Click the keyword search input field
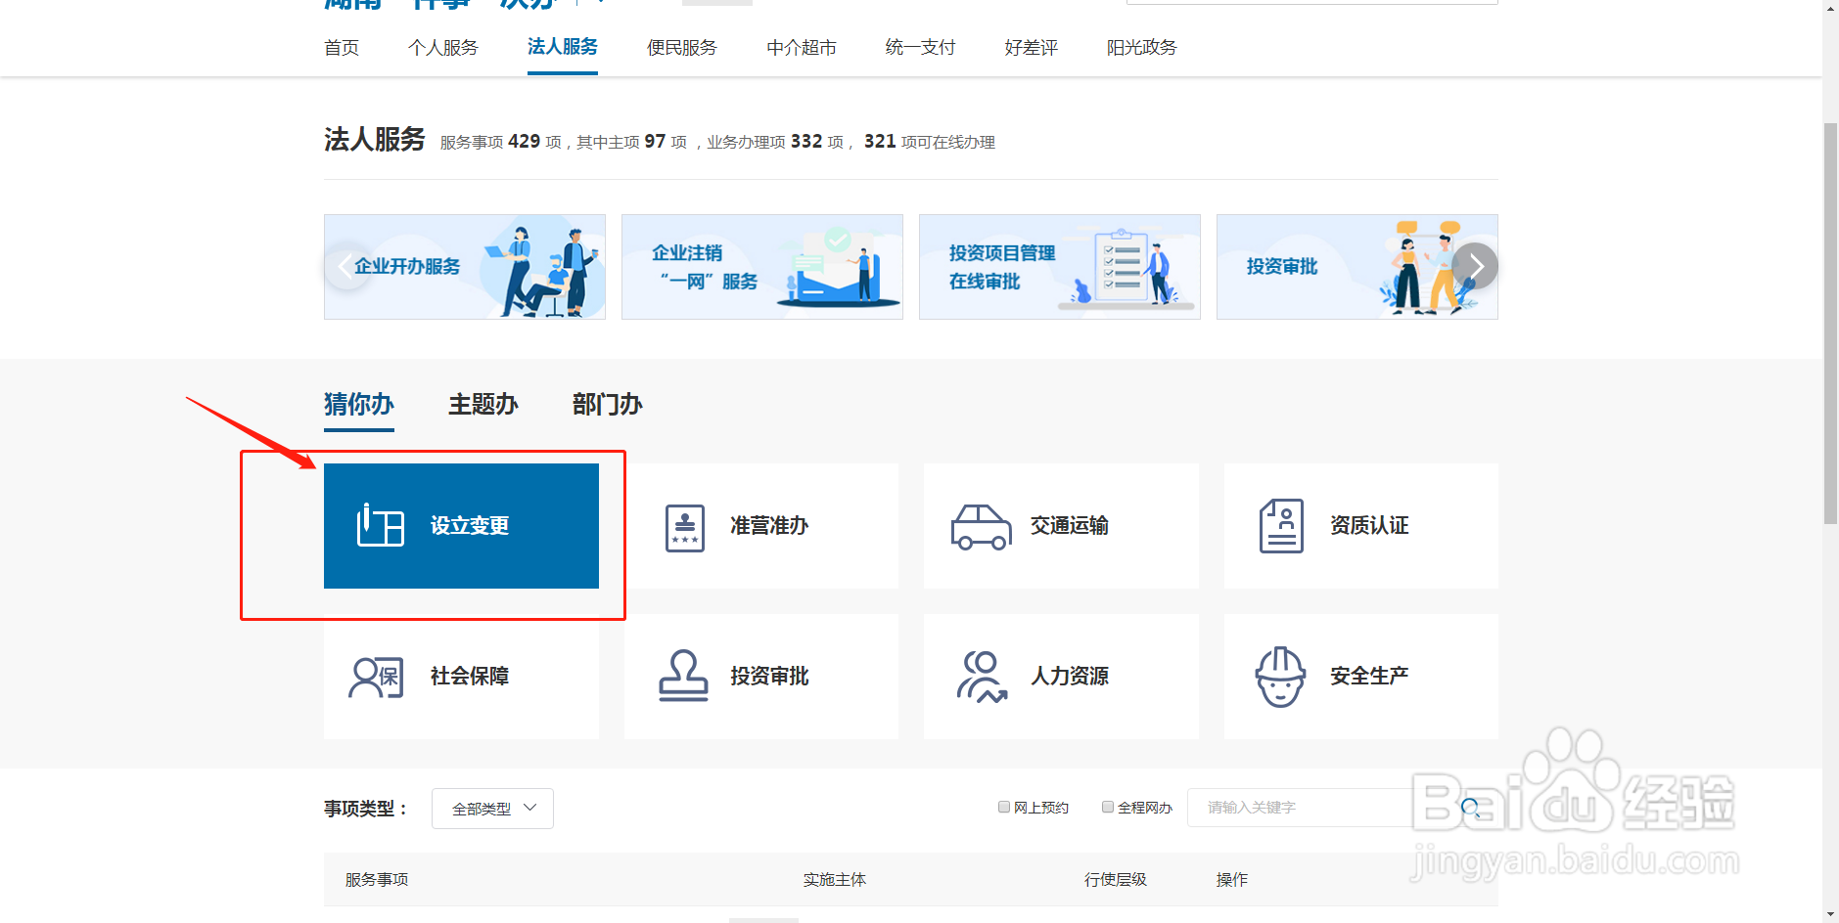This screenshot has width=1839, height=923. tap(1302, 807)
